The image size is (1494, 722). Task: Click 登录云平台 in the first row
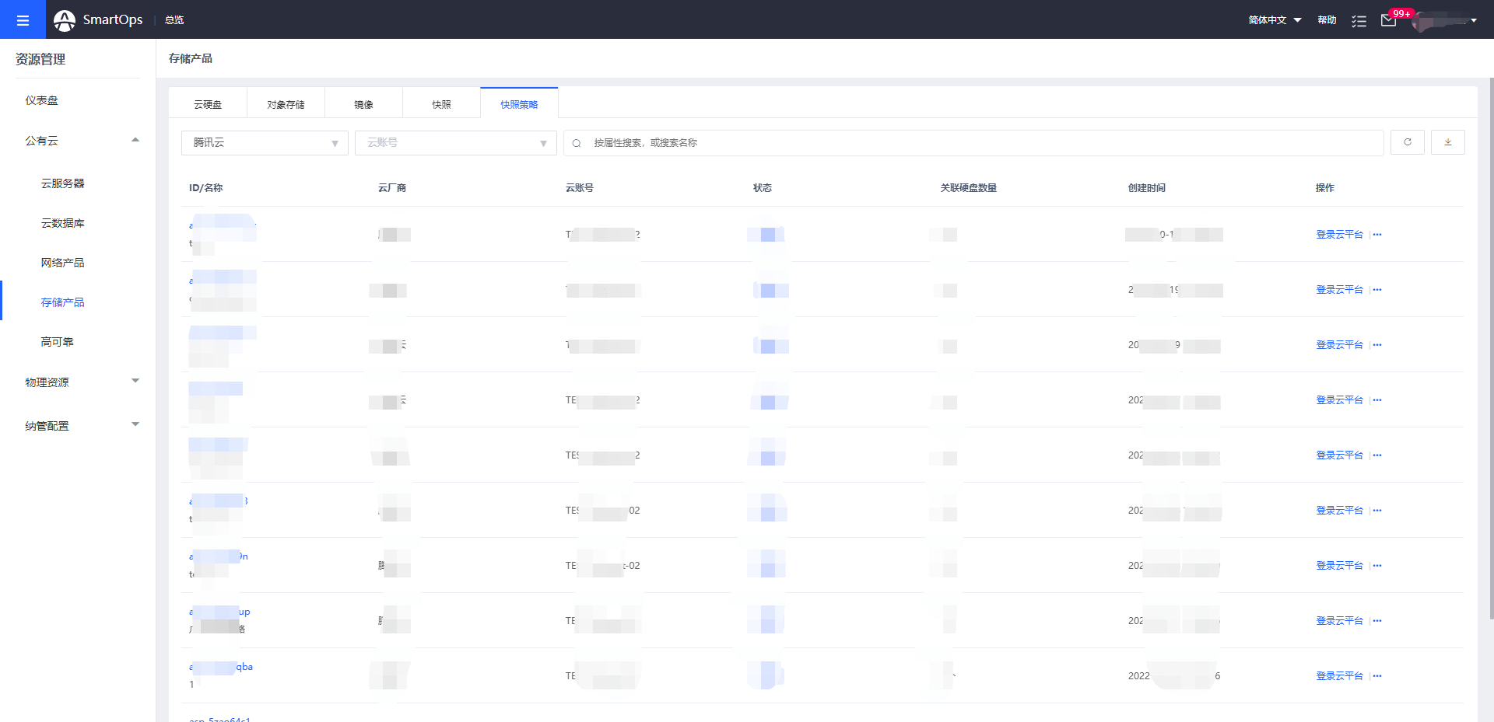point(1339,235)
